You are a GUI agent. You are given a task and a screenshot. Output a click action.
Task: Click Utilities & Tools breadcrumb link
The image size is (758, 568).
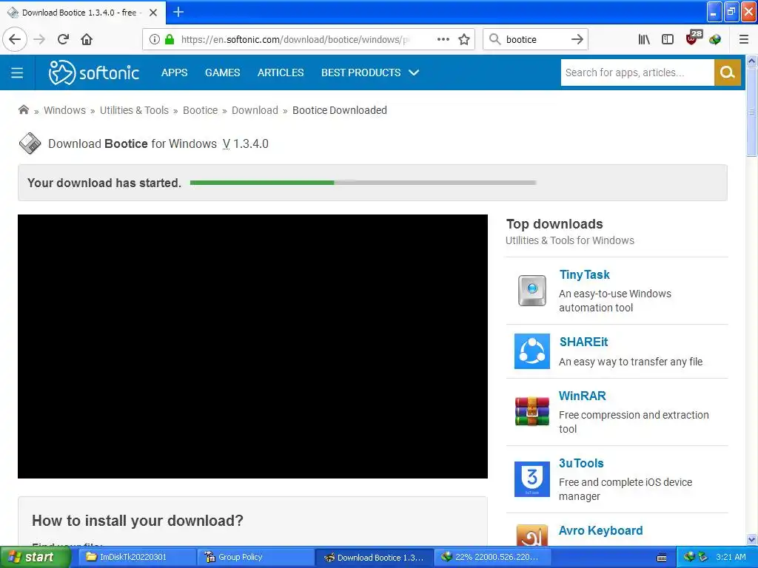[135, 110]
